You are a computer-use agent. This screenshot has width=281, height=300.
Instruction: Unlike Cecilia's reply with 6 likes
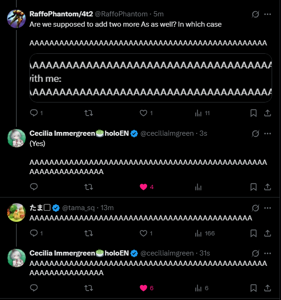click(x=143, y=288)
